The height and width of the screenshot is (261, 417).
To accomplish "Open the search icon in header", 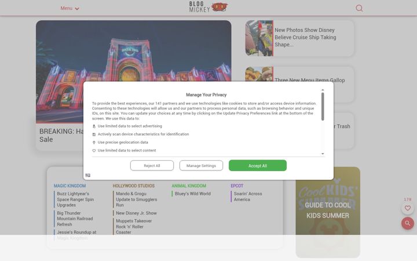I will click(x=359, y=8).
